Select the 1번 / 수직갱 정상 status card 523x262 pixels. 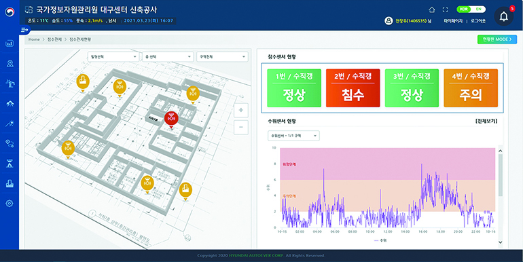tap(294, 88)
